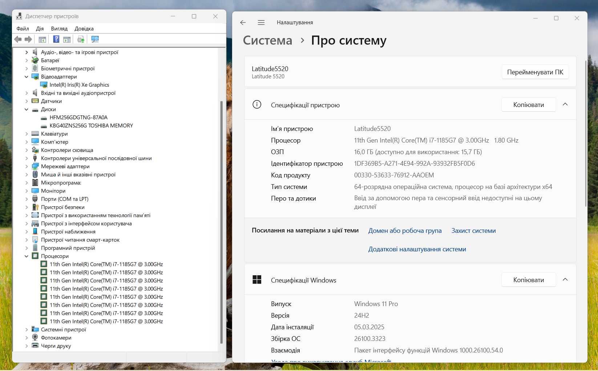The width and height of the screenshot is (598, 371).
Task: Select the first i7-1185G7 processor entry
Action: tap(106, 264)
